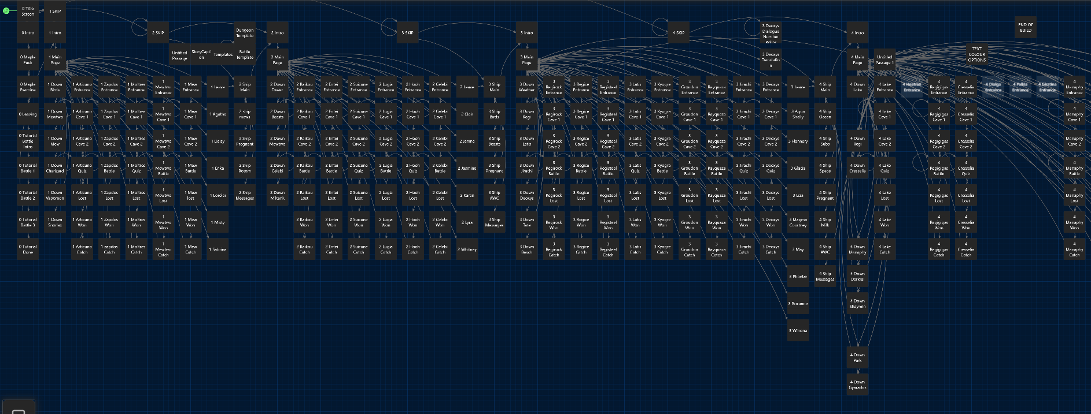1091x414 pixels.
Task: Select the '3 Deoxys Translation' passage
Action: coord(771,60)
